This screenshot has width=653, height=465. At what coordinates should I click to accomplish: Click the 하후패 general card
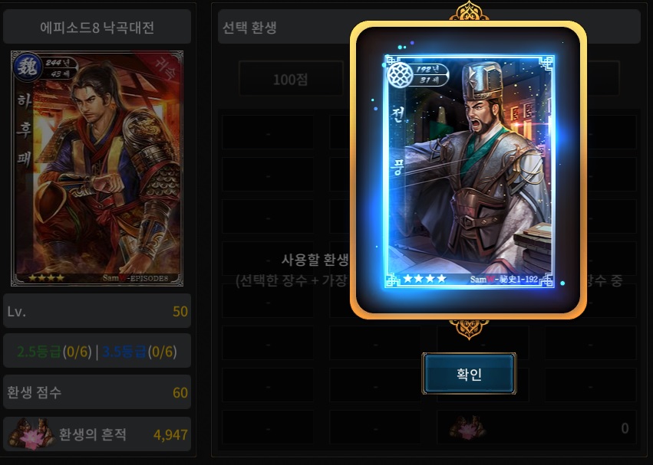tap(97, 169)
